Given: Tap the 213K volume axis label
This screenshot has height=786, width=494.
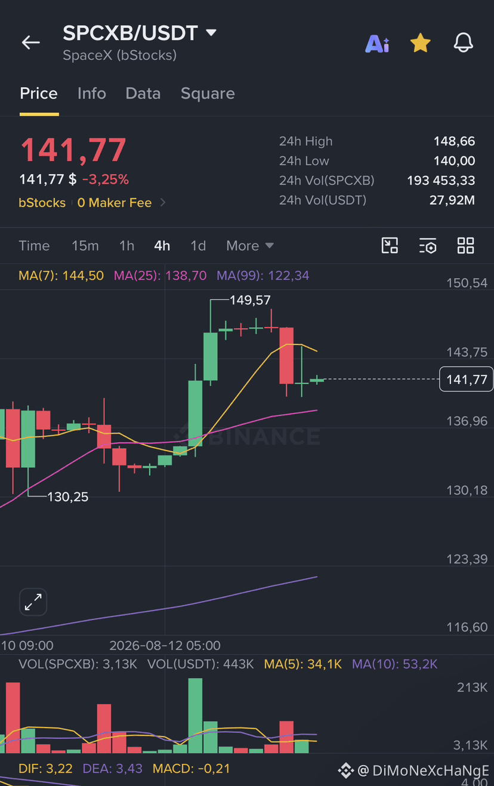Looking at the screenshot, I should tap(473, 688).
